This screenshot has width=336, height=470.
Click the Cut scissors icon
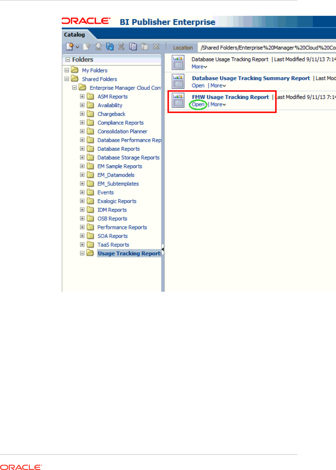coord(121,47)
